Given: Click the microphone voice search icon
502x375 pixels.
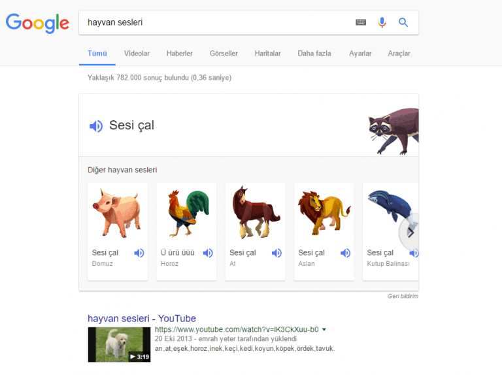Looking at the screenshot, I should coord(382,22).
